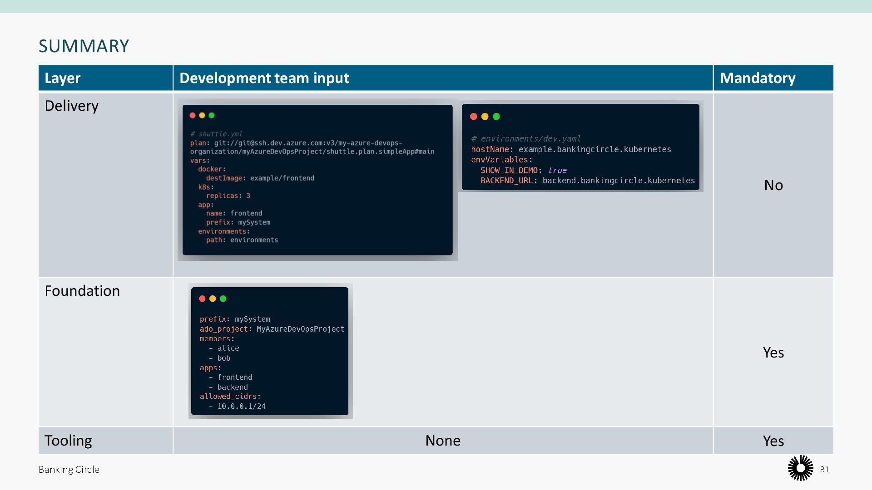Screen dimensions: 872x490
Task: Click the Delivery layer cell
Action: [72, 106]
